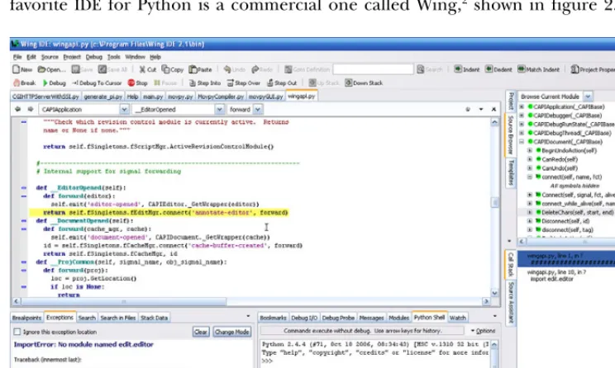Start debugging with the Debug icon
615x368 pixels.
click(x=45, y=83)
